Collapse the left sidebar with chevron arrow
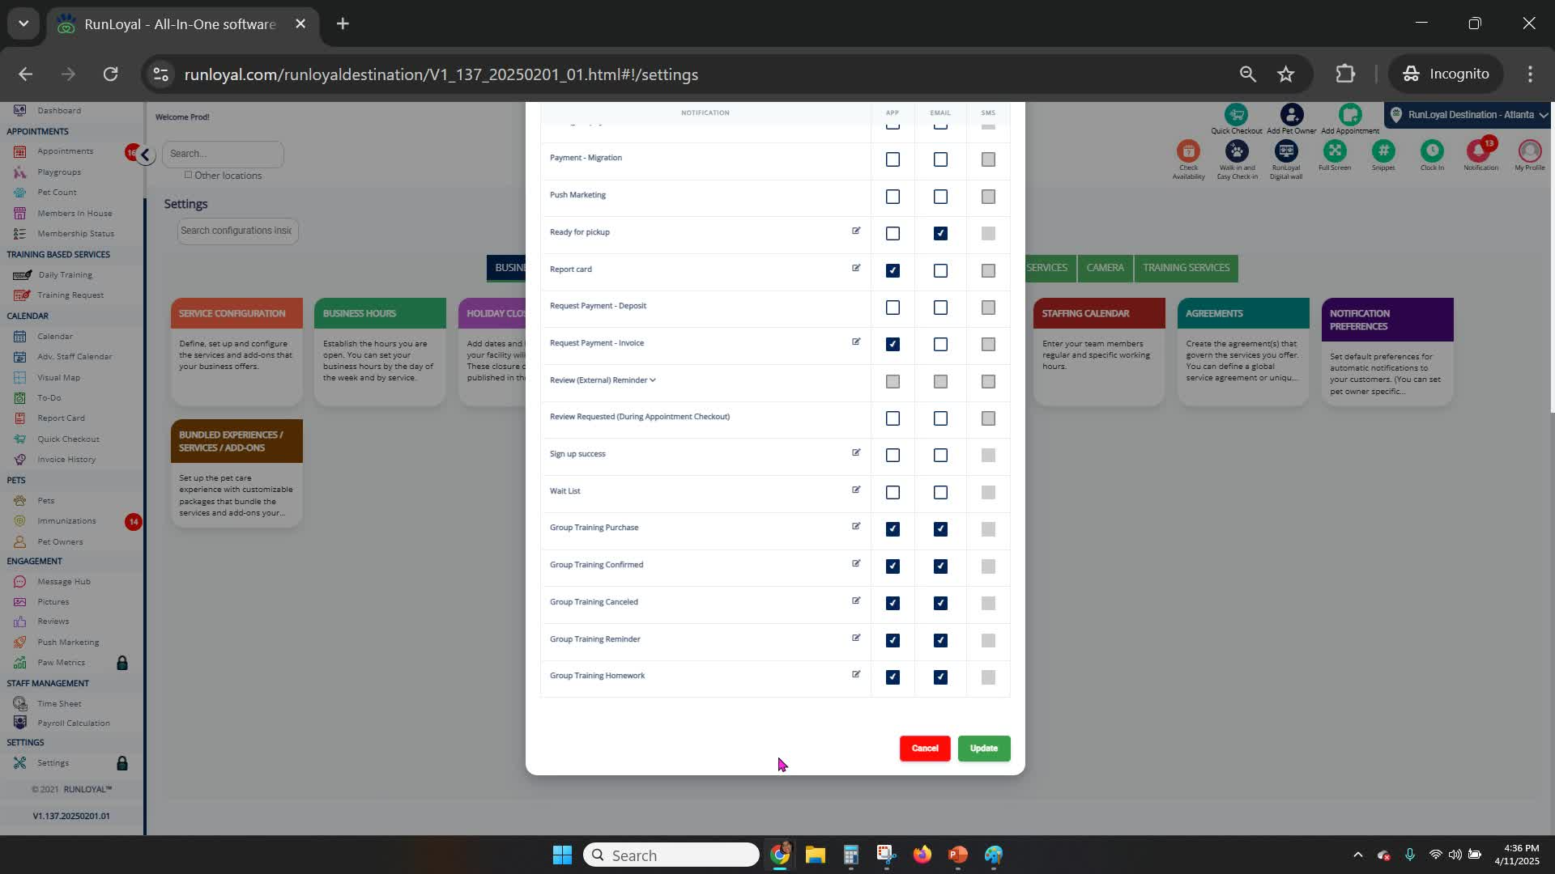The height and width of the screenshot is (874, 1555). [145, 155]
